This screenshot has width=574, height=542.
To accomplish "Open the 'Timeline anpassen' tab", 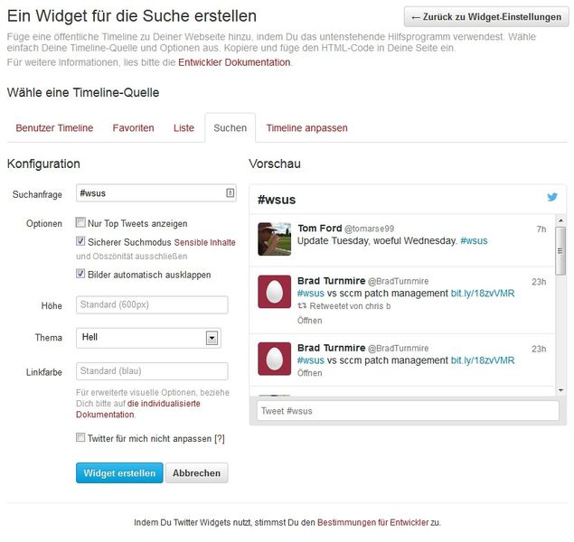I will [306, 128].
